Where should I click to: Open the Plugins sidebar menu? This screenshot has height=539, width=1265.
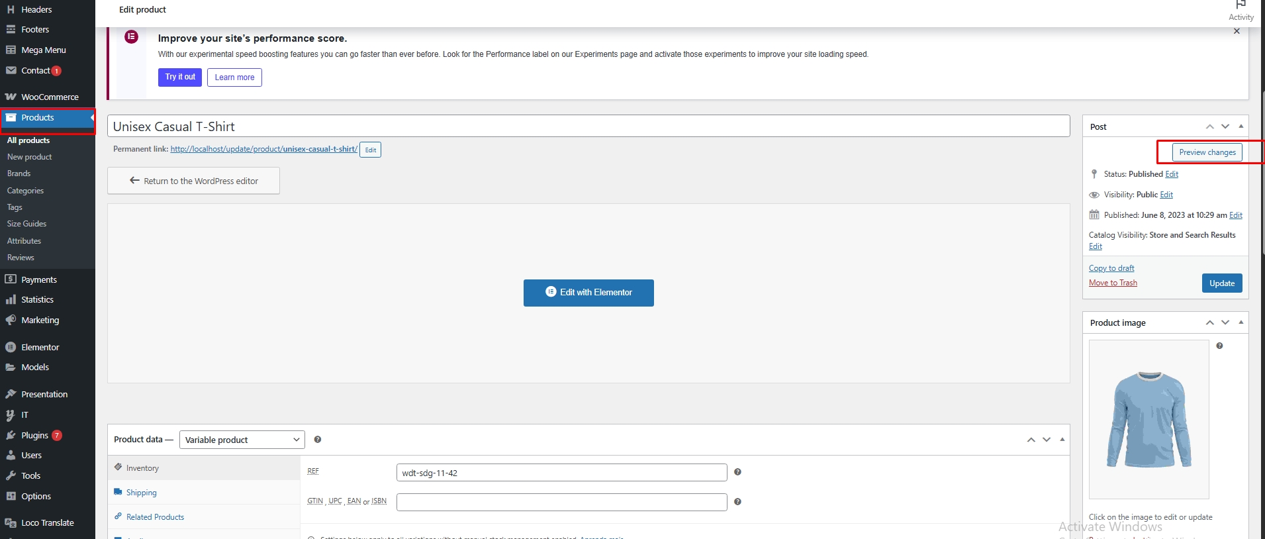(x=34, y=435)
